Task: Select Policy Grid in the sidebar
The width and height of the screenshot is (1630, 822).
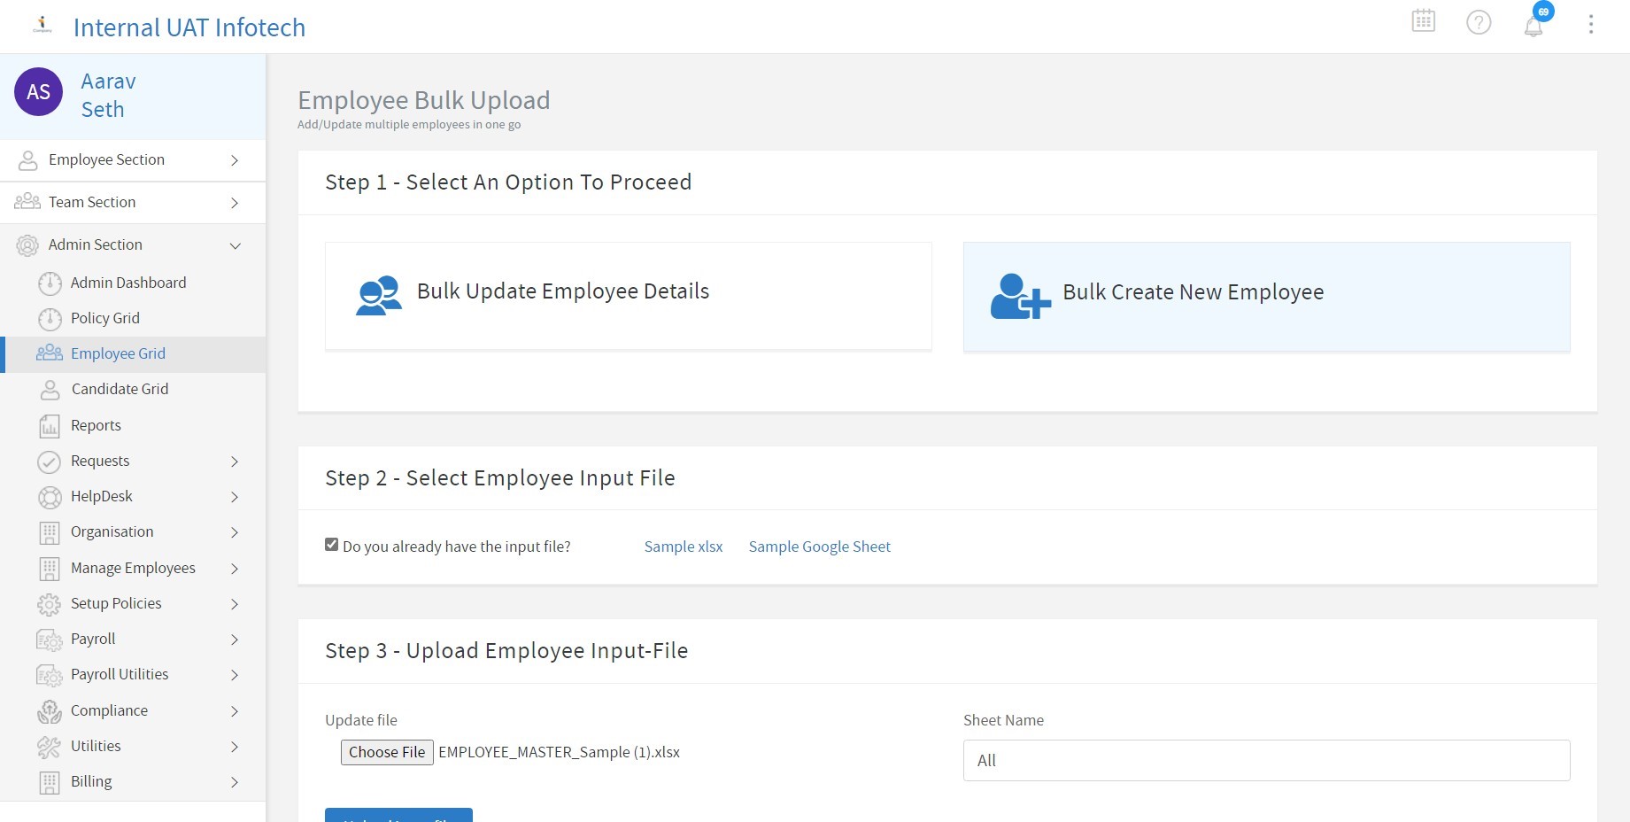Action: pyautogui.click(x=104, y=318)
